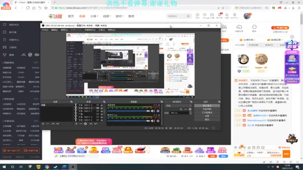Viewport: 303px width, 170px height.
Task: Pop out the Audio Mixer dock panel
Action: pyautogui.click(x=162, y=102)
